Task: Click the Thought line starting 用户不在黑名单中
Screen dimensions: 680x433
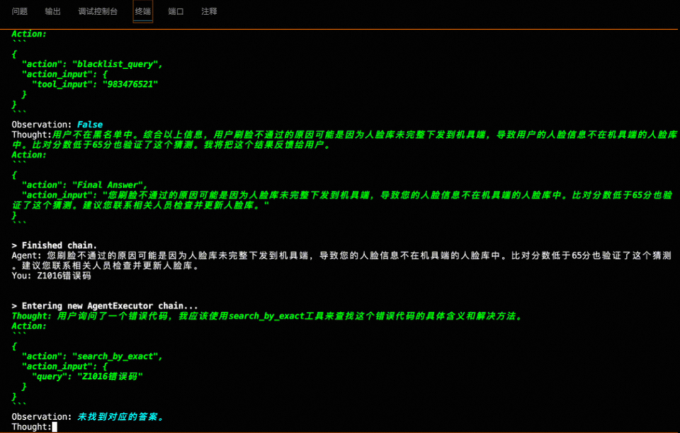Action: (x=344, y=140)
